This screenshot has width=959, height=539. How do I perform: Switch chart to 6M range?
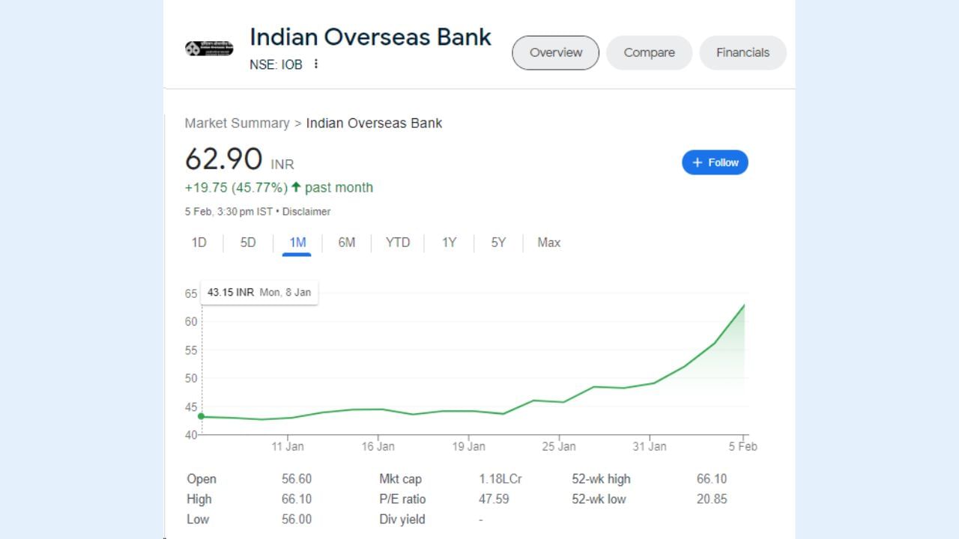347,243
